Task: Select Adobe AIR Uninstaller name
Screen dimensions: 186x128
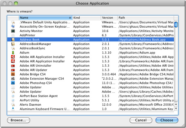Action: pyautogui.click(x=36, y=66)
